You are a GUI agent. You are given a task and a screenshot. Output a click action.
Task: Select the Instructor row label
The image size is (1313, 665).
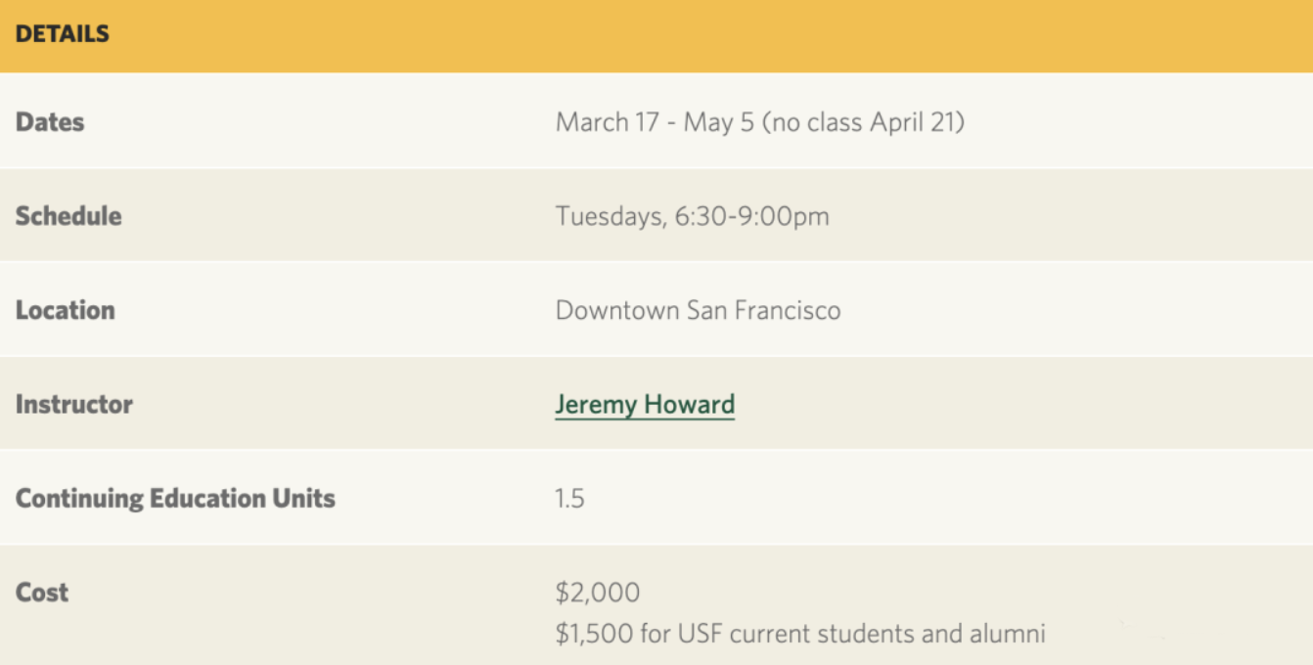coord(74,404)
